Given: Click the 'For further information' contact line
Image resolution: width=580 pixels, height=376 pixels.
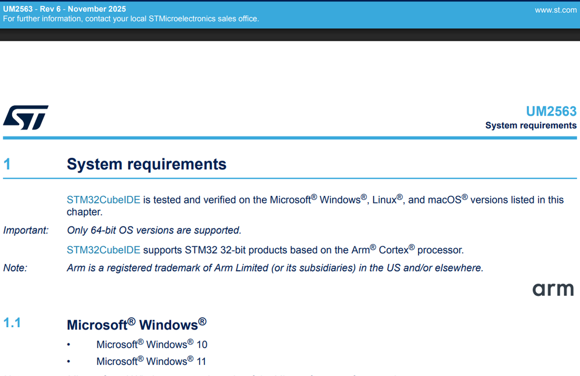Looking at the screenshot, I should pyautogui.click(x=131, y=19).
